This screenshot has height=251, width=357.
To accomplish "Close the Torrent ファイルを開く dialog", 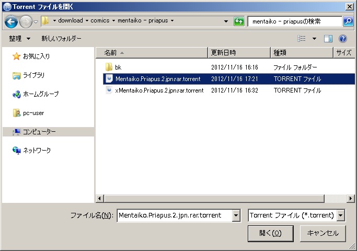I will [x=349, y=7].
